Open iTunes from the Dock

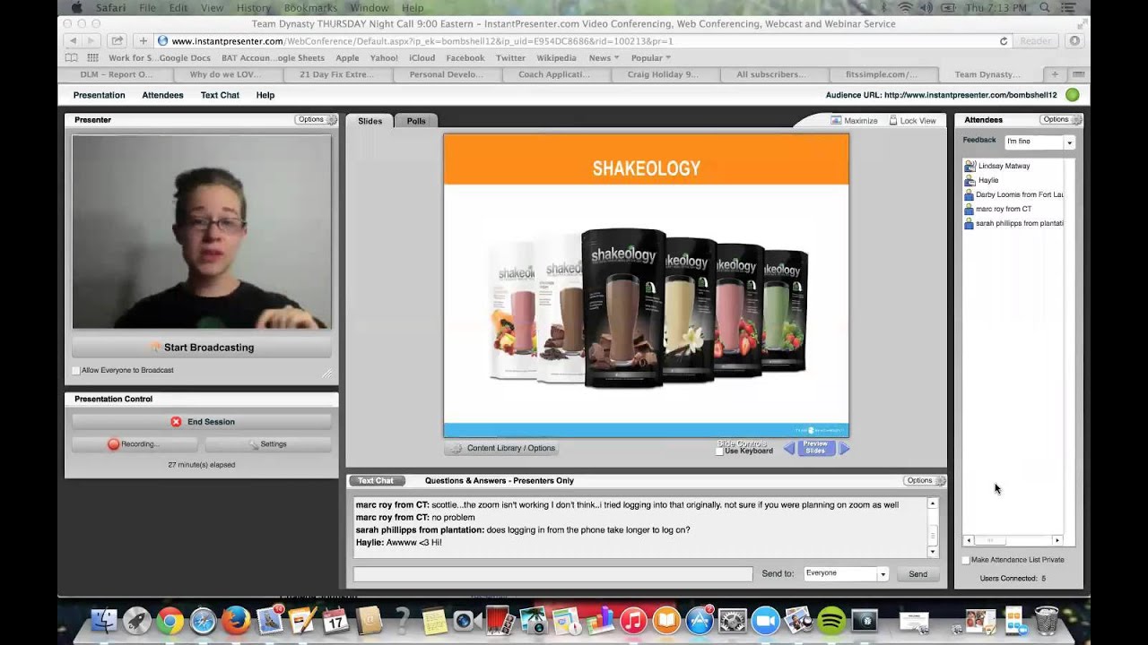633,621
